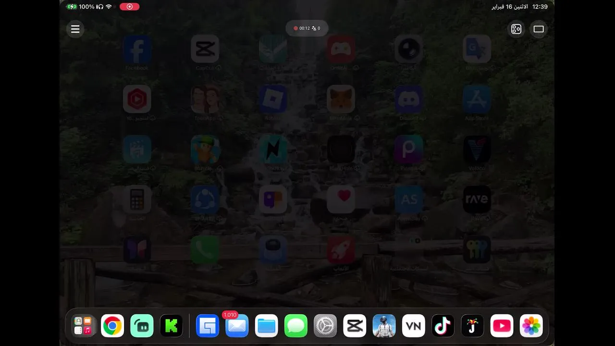Click the Wi-Fi status icon
Image resolution: width=615 pixels, height=346 pixels.
click(109, 7)
